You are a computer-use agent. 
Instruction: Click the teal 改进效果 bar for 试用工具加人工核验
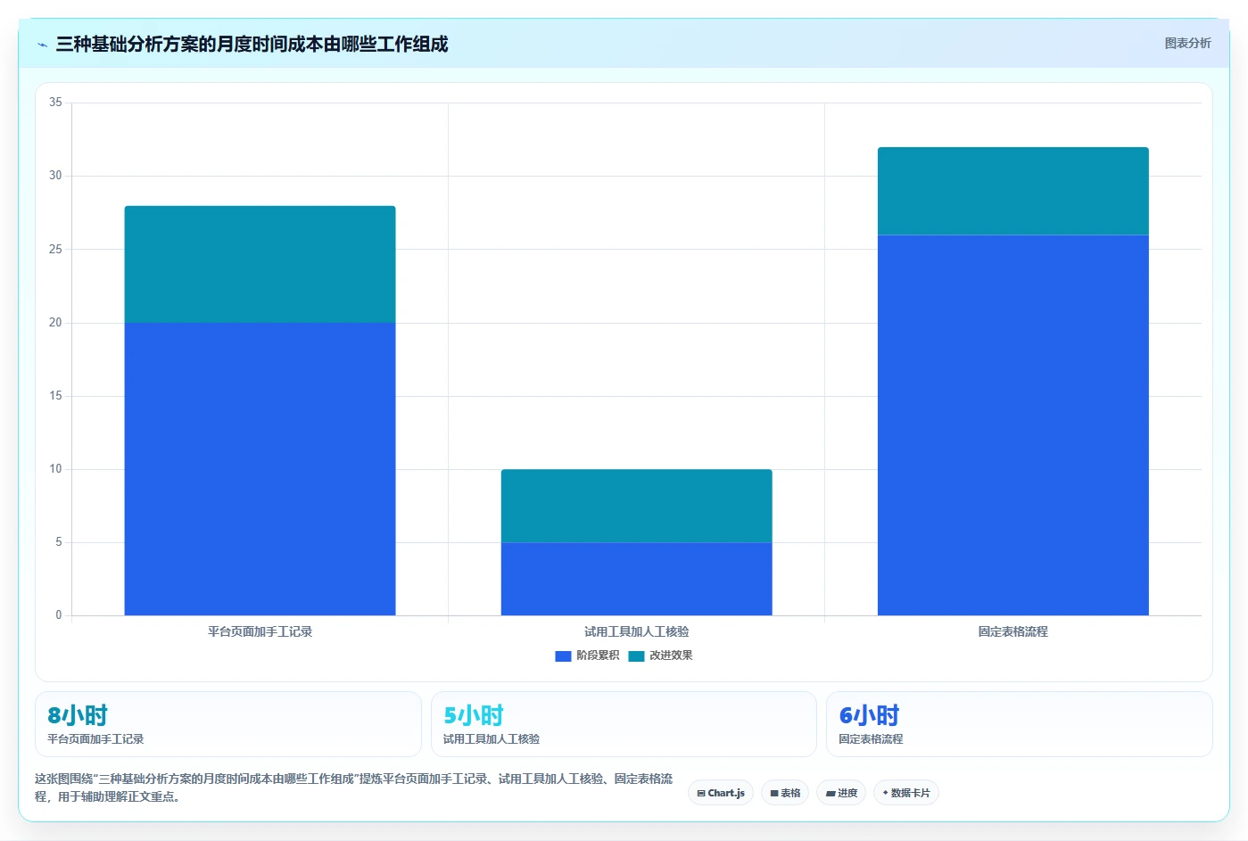pyautogui.click(x=636, y=506)
